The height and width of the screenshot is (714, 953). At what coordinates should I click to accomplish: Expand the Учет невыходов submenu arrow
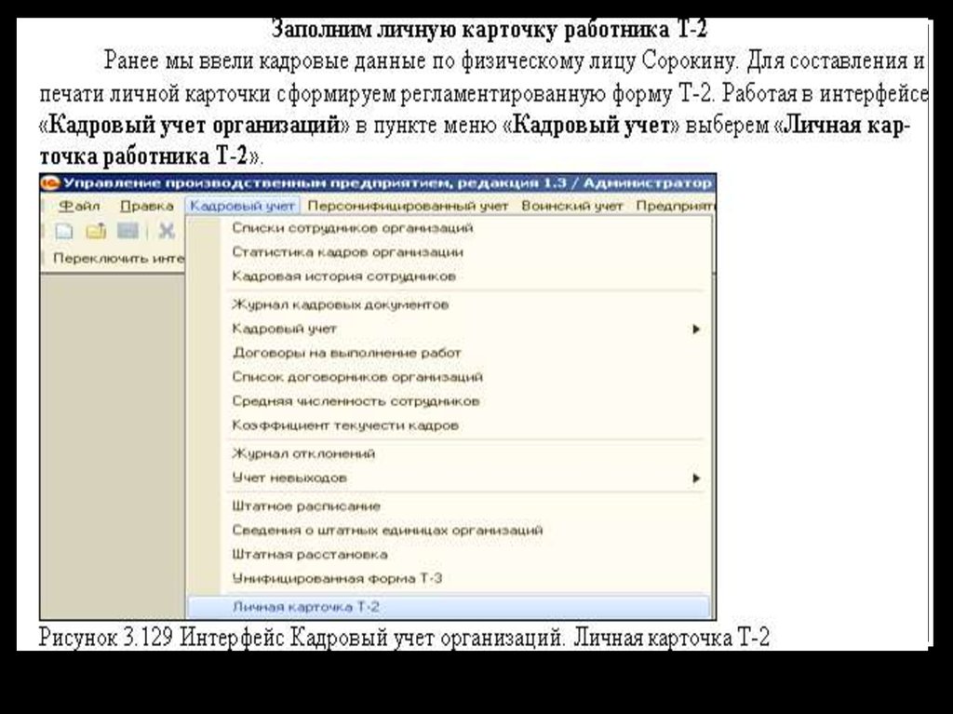696,478
